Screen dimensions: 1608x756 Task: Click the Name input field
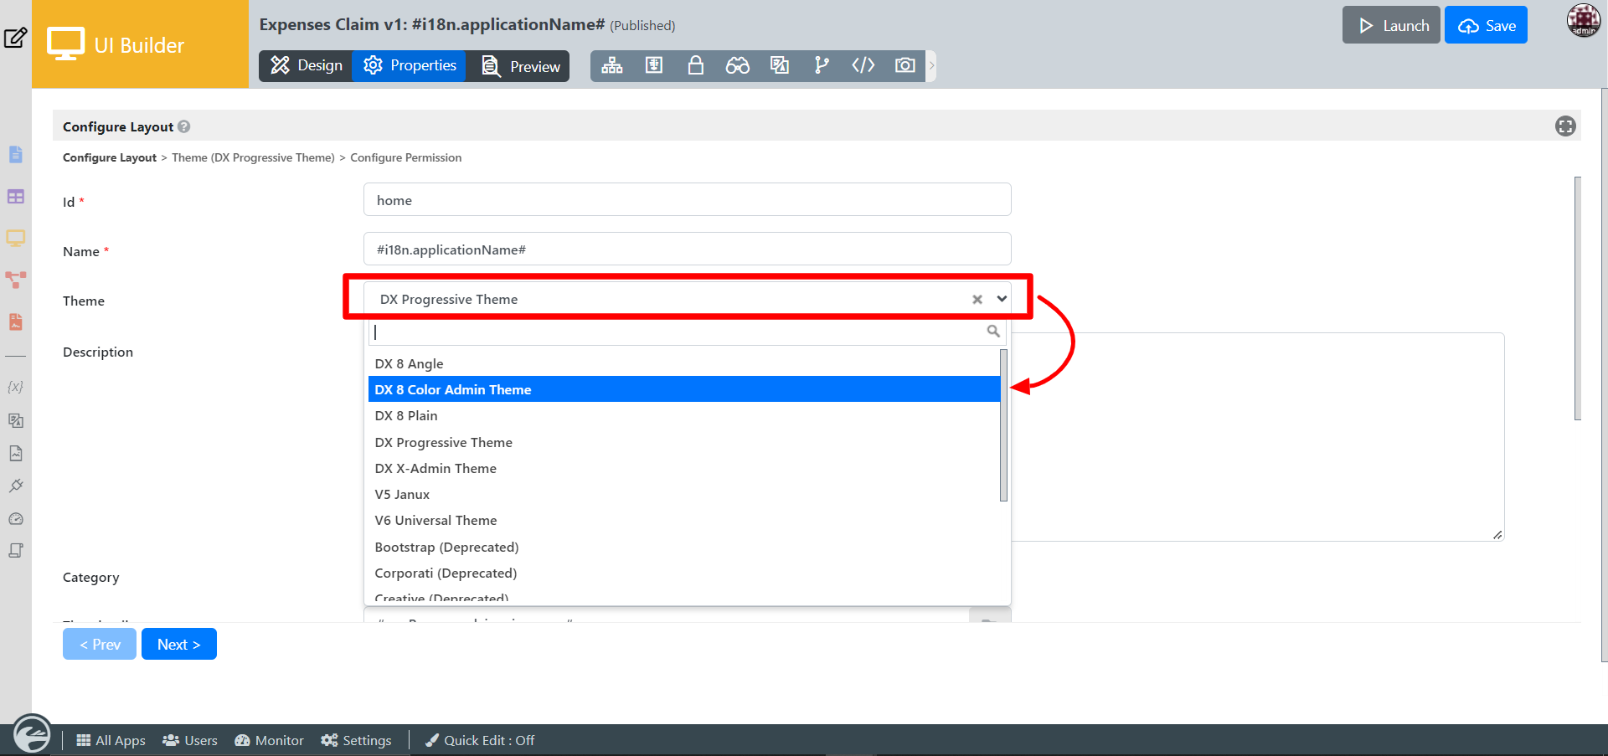pyautogui.click(x=687, y=249)
